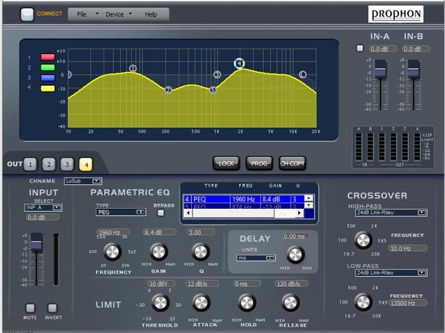Open the Device menu

(118, 14)
